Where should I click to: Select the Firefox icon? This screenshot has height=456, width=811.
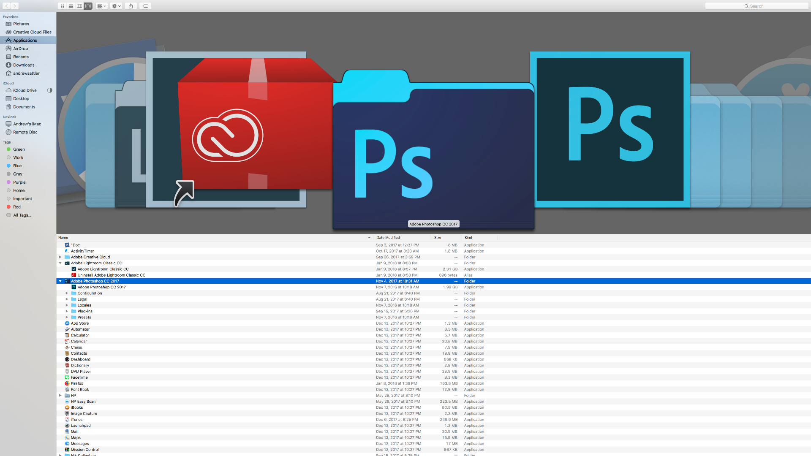pyautogui.click(x=67, y=383)
